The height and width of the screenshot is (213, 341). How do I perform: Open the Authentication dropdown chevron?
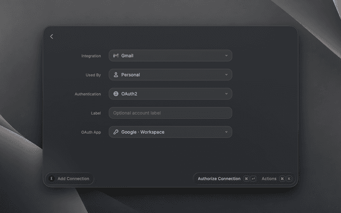(x=226, y=94)
